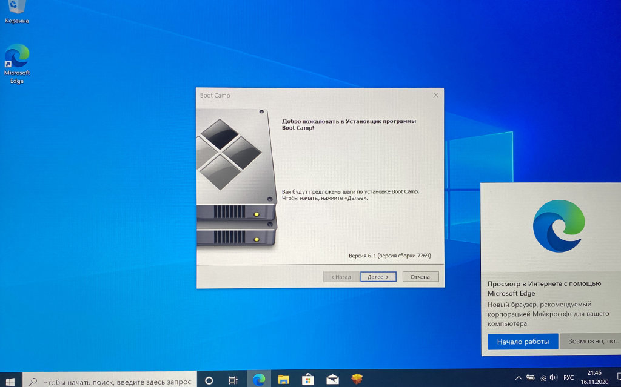Close the Boot Camp installer window
This screenshot has height=387, width=621.
(x=435, y=96)
